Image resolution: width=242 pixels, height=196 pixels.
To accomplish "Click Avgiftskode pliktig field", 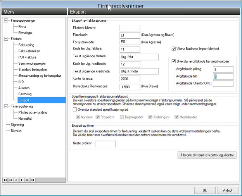I will 223,70.
